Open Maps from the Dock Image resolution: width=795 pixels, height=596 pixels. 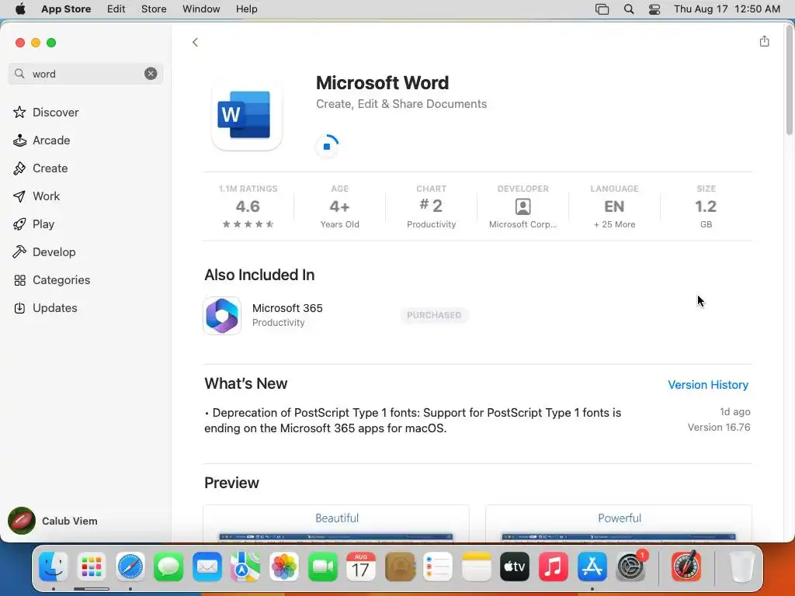coord(245,566)
